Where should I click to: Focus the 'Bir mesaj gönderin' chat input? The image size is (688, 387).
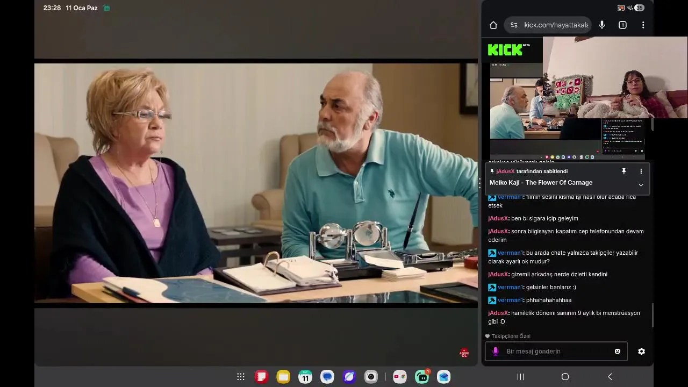coord(556,352)
